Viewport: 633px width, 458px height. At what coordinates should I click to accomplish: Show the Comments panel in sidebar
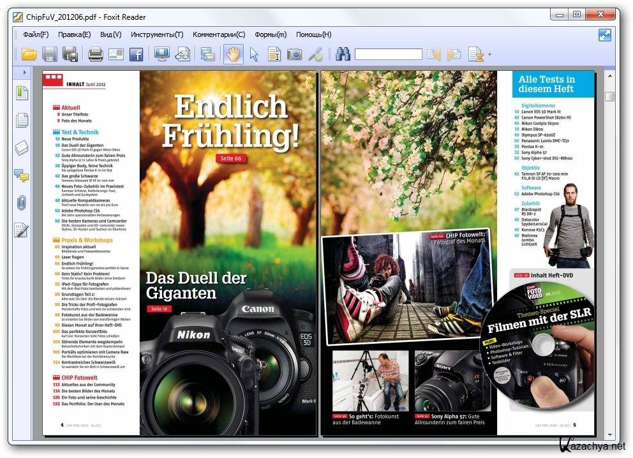click(22, 175)
